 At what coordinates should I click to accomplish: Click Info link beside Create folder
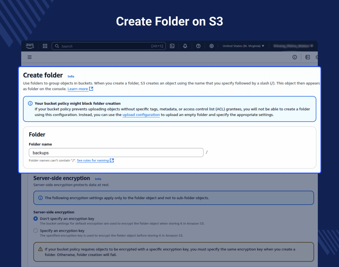pos(71,76)
